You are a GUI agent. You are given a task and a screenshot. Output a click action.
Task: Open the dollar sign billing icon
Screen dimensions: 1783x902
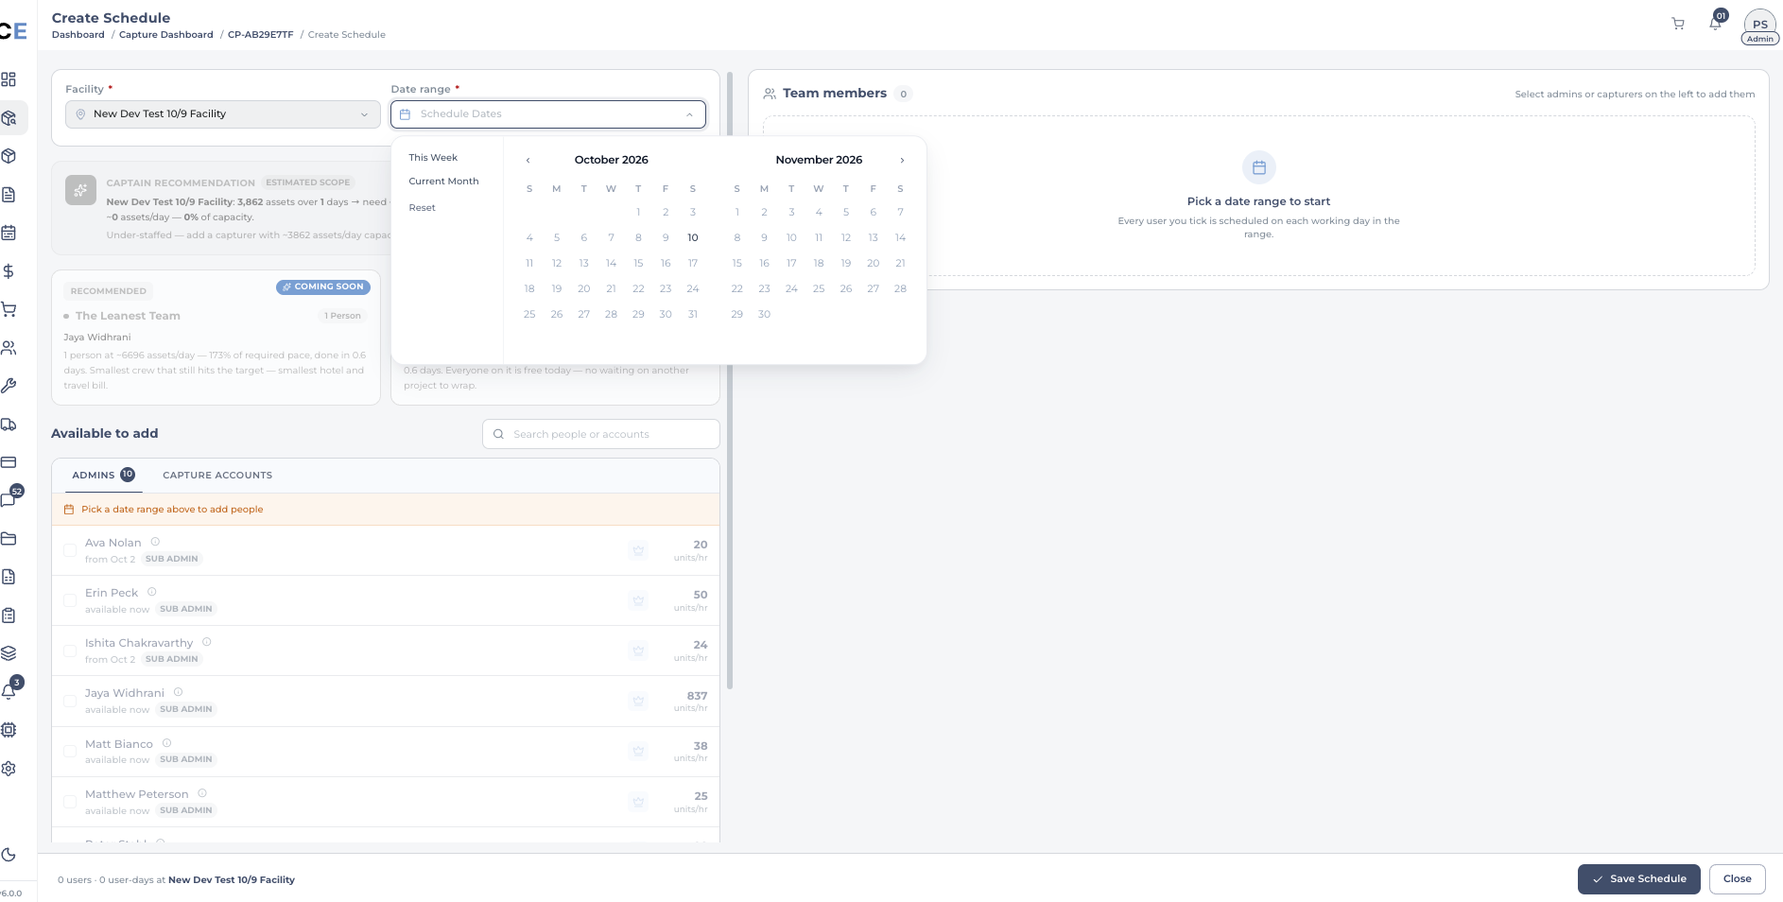pyautogui.click(x=9, y=271)
